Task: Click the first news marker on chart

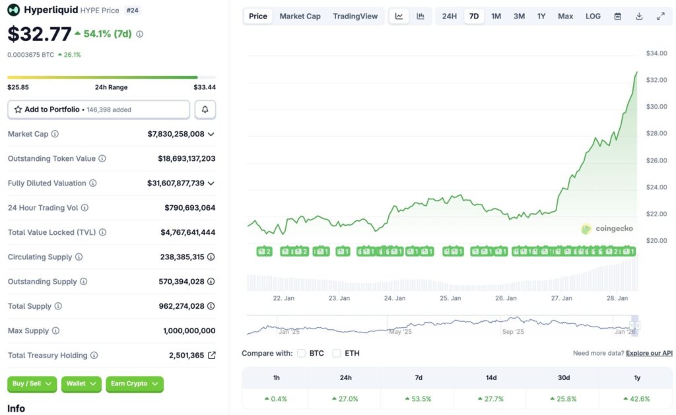Action: 264,251
